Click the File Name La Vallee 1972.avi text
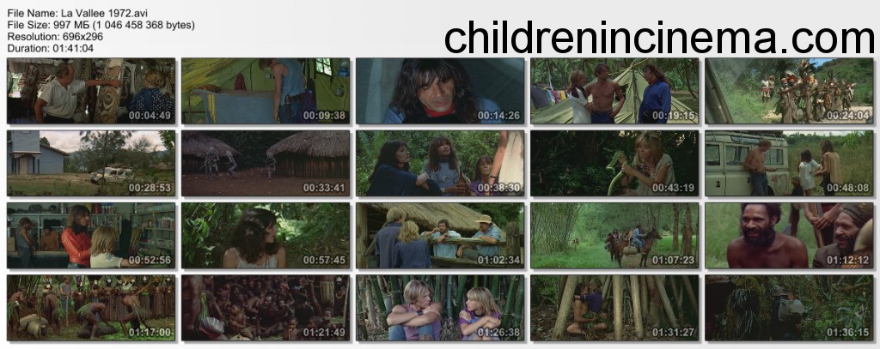The height and width of the screenshot is (349, 880). (78, 12)
